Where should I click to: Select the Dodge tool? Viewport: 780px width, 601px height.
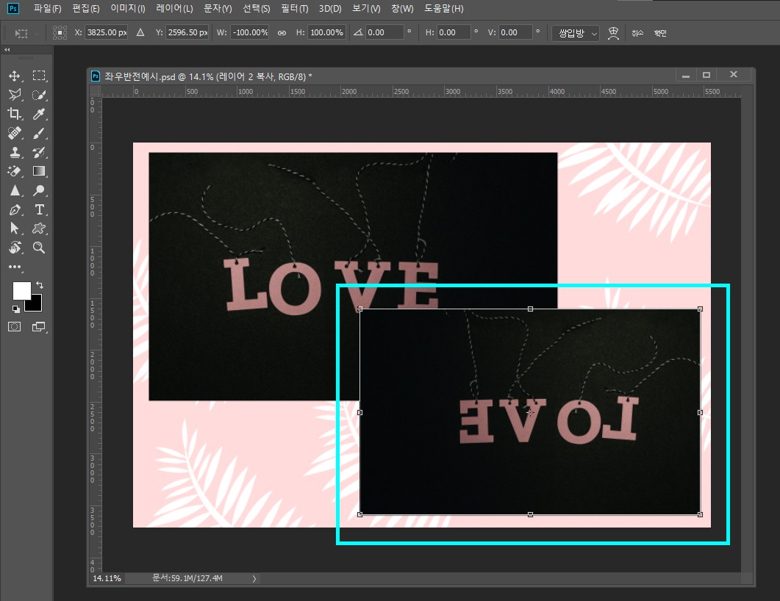39,190
